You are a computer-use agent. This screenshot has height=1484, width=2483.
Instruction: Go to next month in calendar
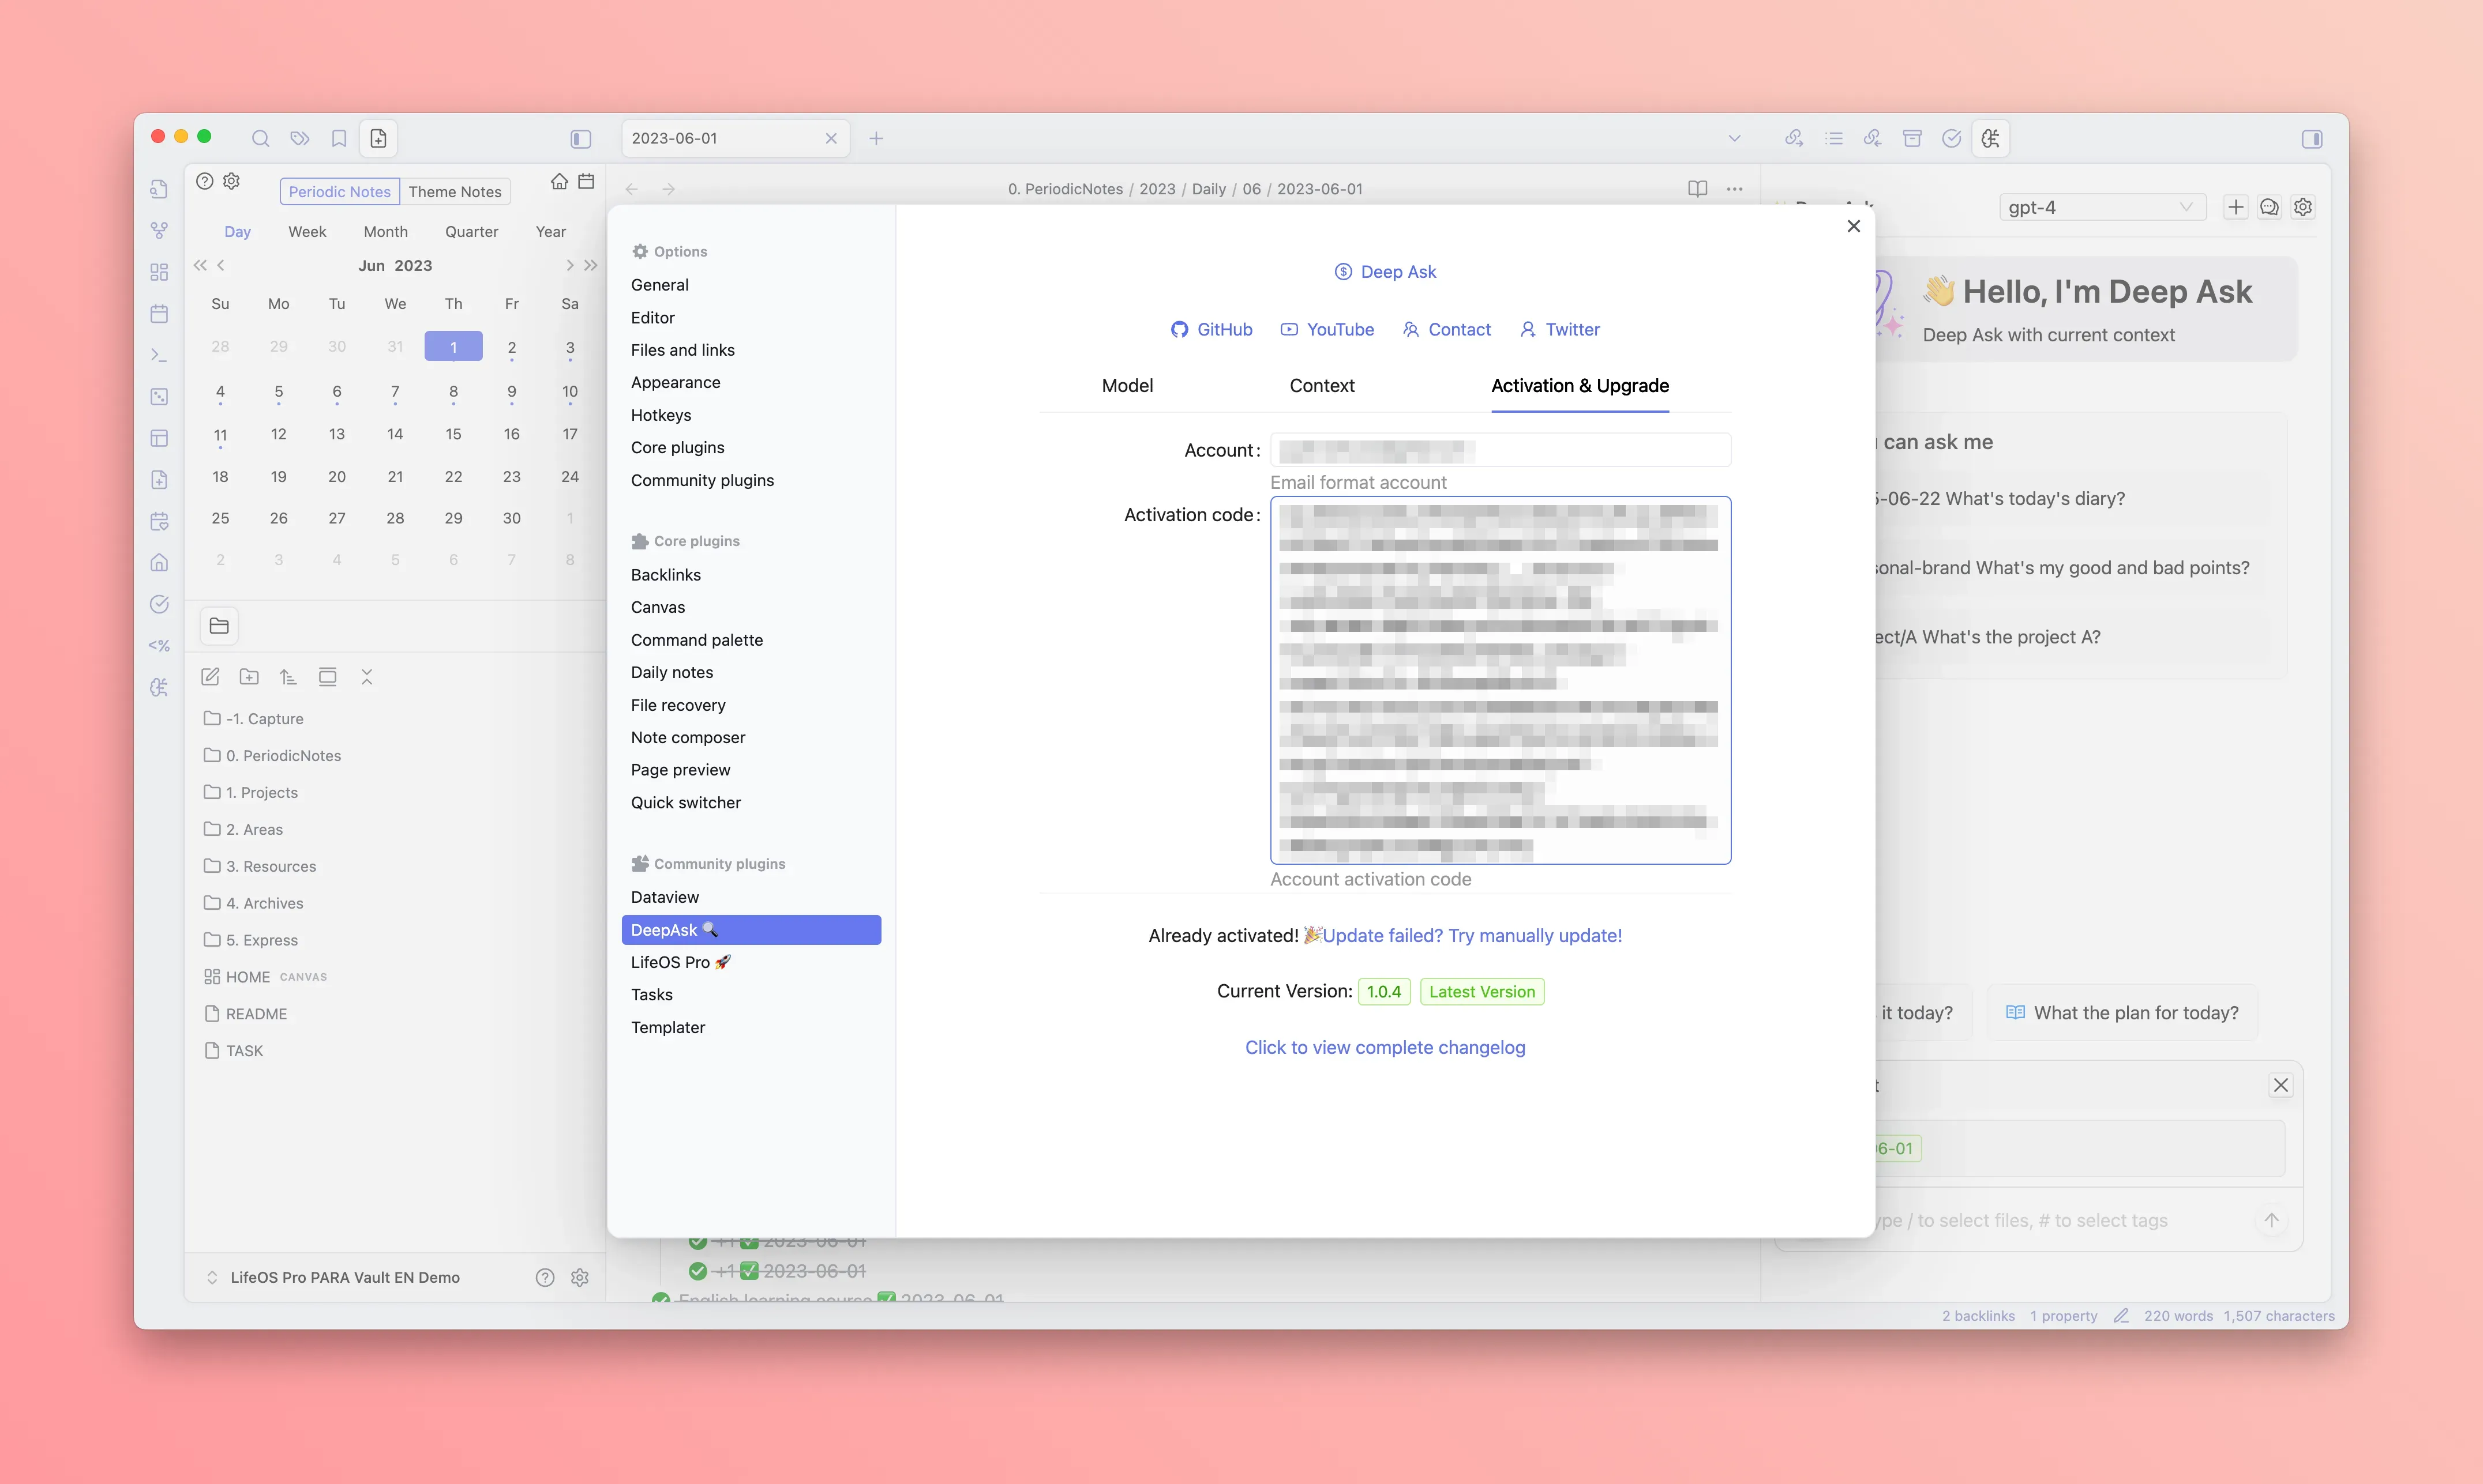(x=569, y=265)
